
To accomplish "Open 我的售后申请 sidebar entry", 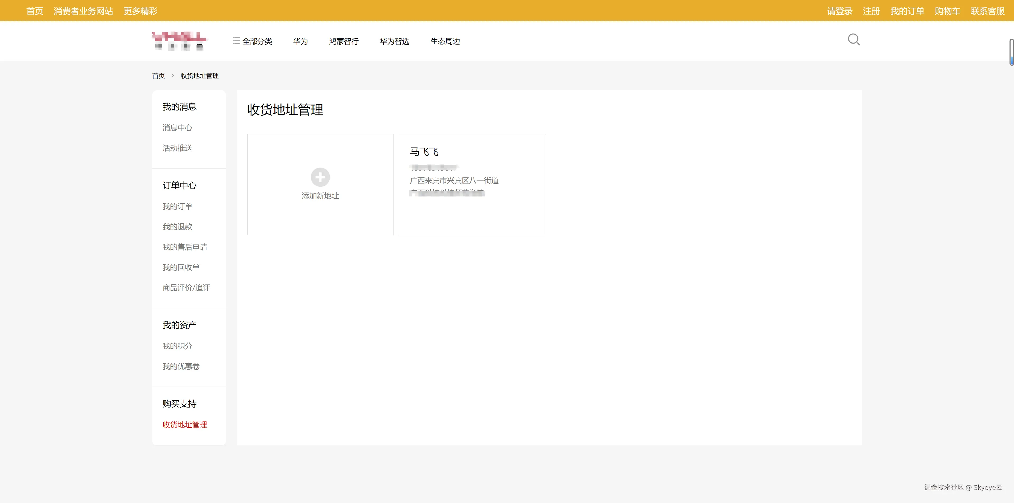I will [x=185, y=247].
